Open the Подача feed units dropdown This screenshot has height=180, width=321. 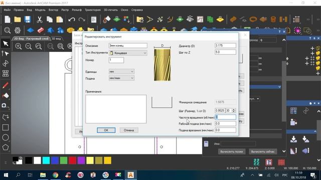pyautogui.click(x=121, y=78)
